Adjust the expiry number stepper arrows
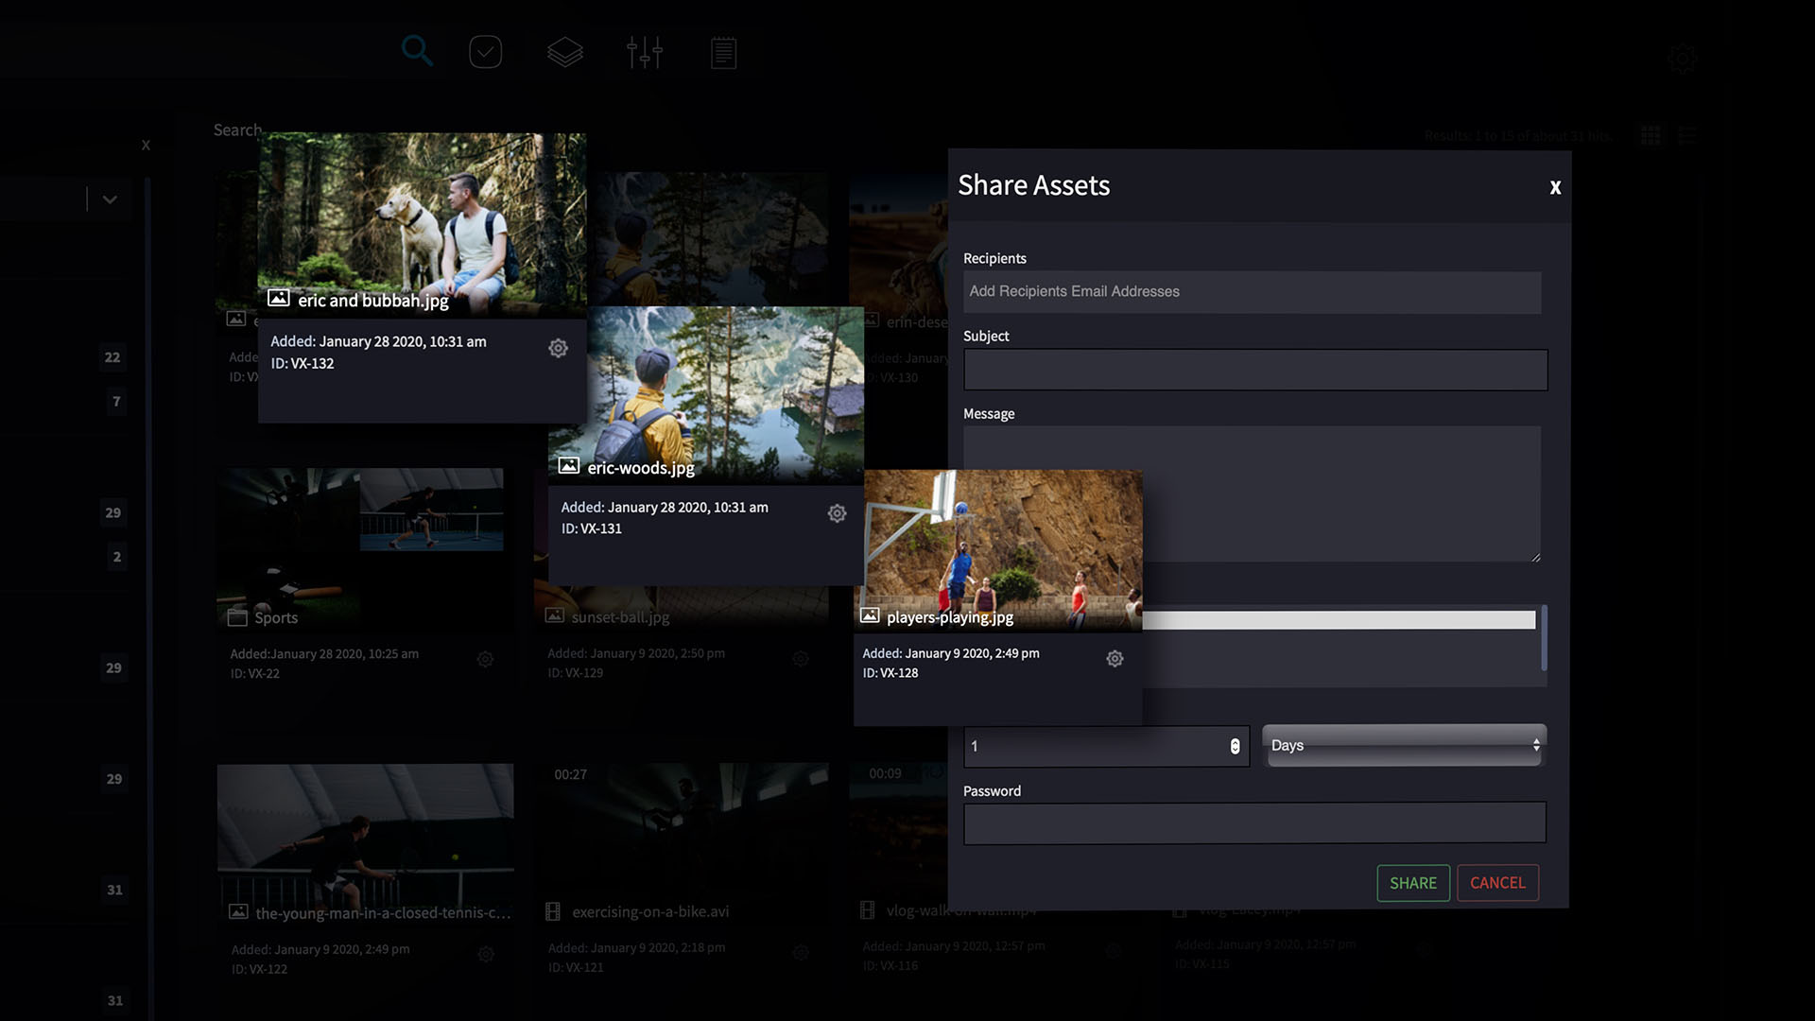Screen dimensions: 1815x1021 pyautogui.click(x=1235, y=746)
